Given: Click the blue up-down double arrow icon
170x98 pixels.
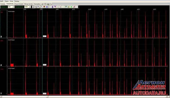Looking at the screenshot, I should 47,7.
